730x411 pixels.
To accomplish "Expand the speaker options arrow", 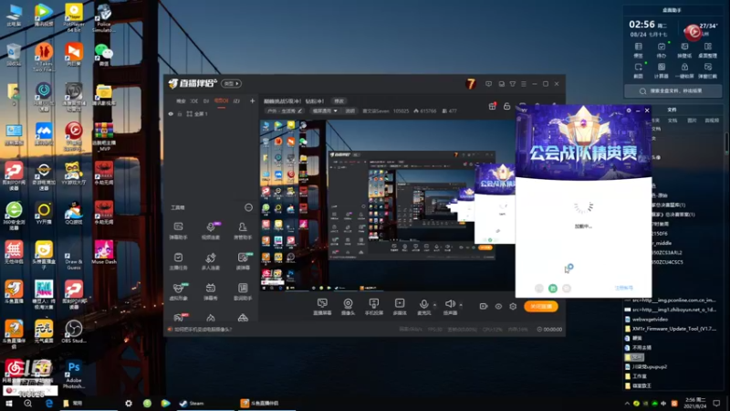I will (461, 305).
